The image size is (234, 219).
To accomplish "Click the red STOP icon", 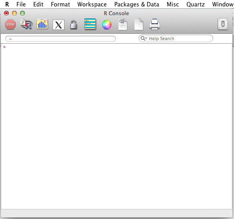I will pos(10,24).
